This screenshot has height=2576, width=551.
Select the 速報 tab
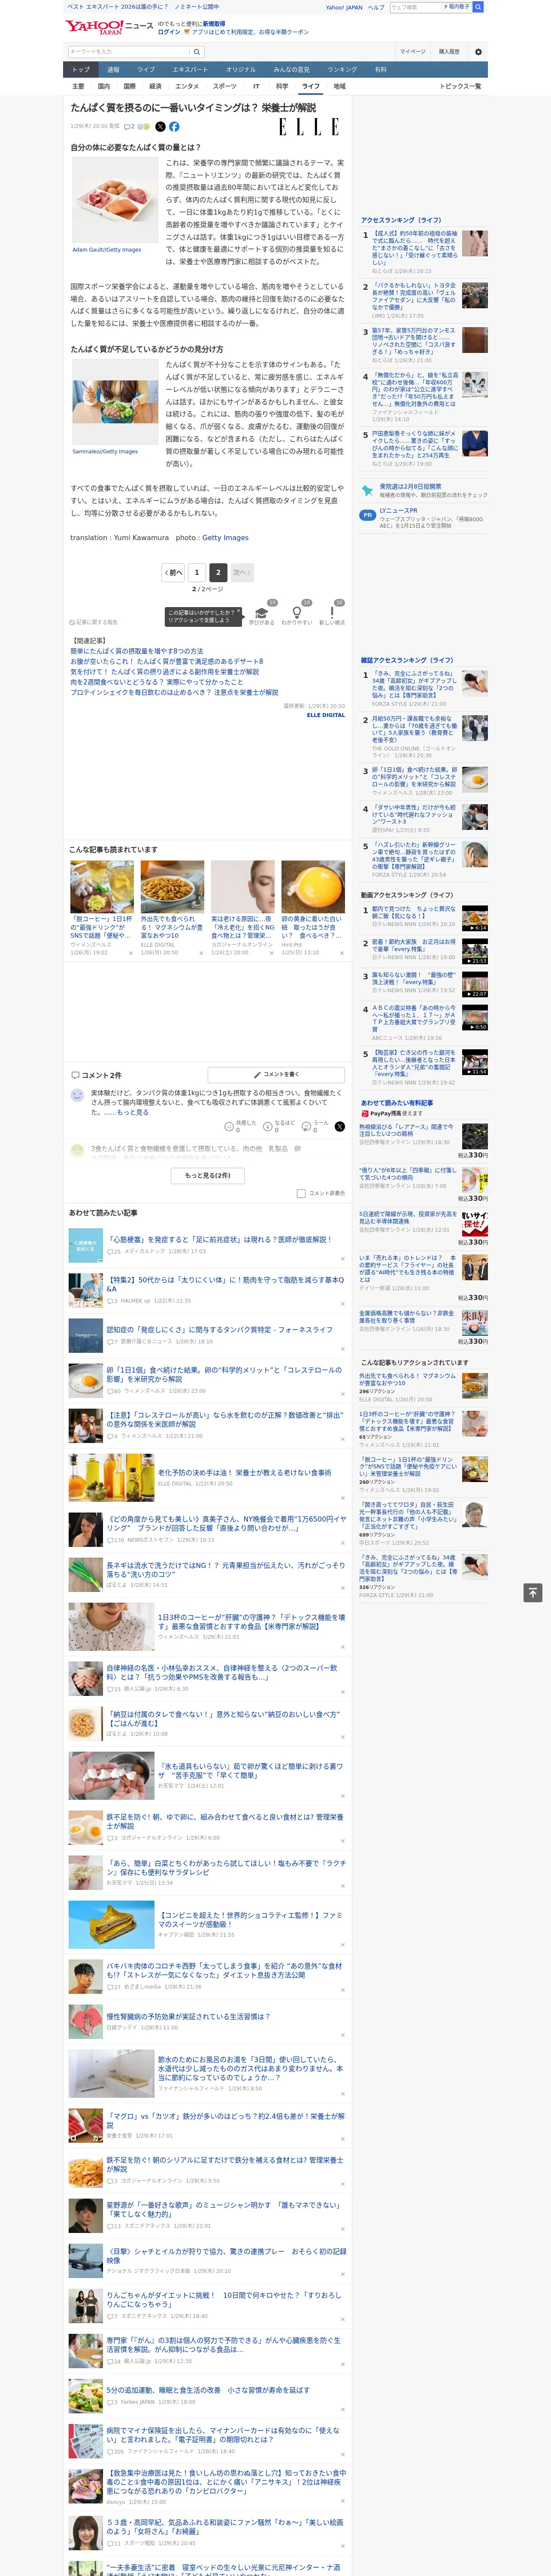pos(113,70)
